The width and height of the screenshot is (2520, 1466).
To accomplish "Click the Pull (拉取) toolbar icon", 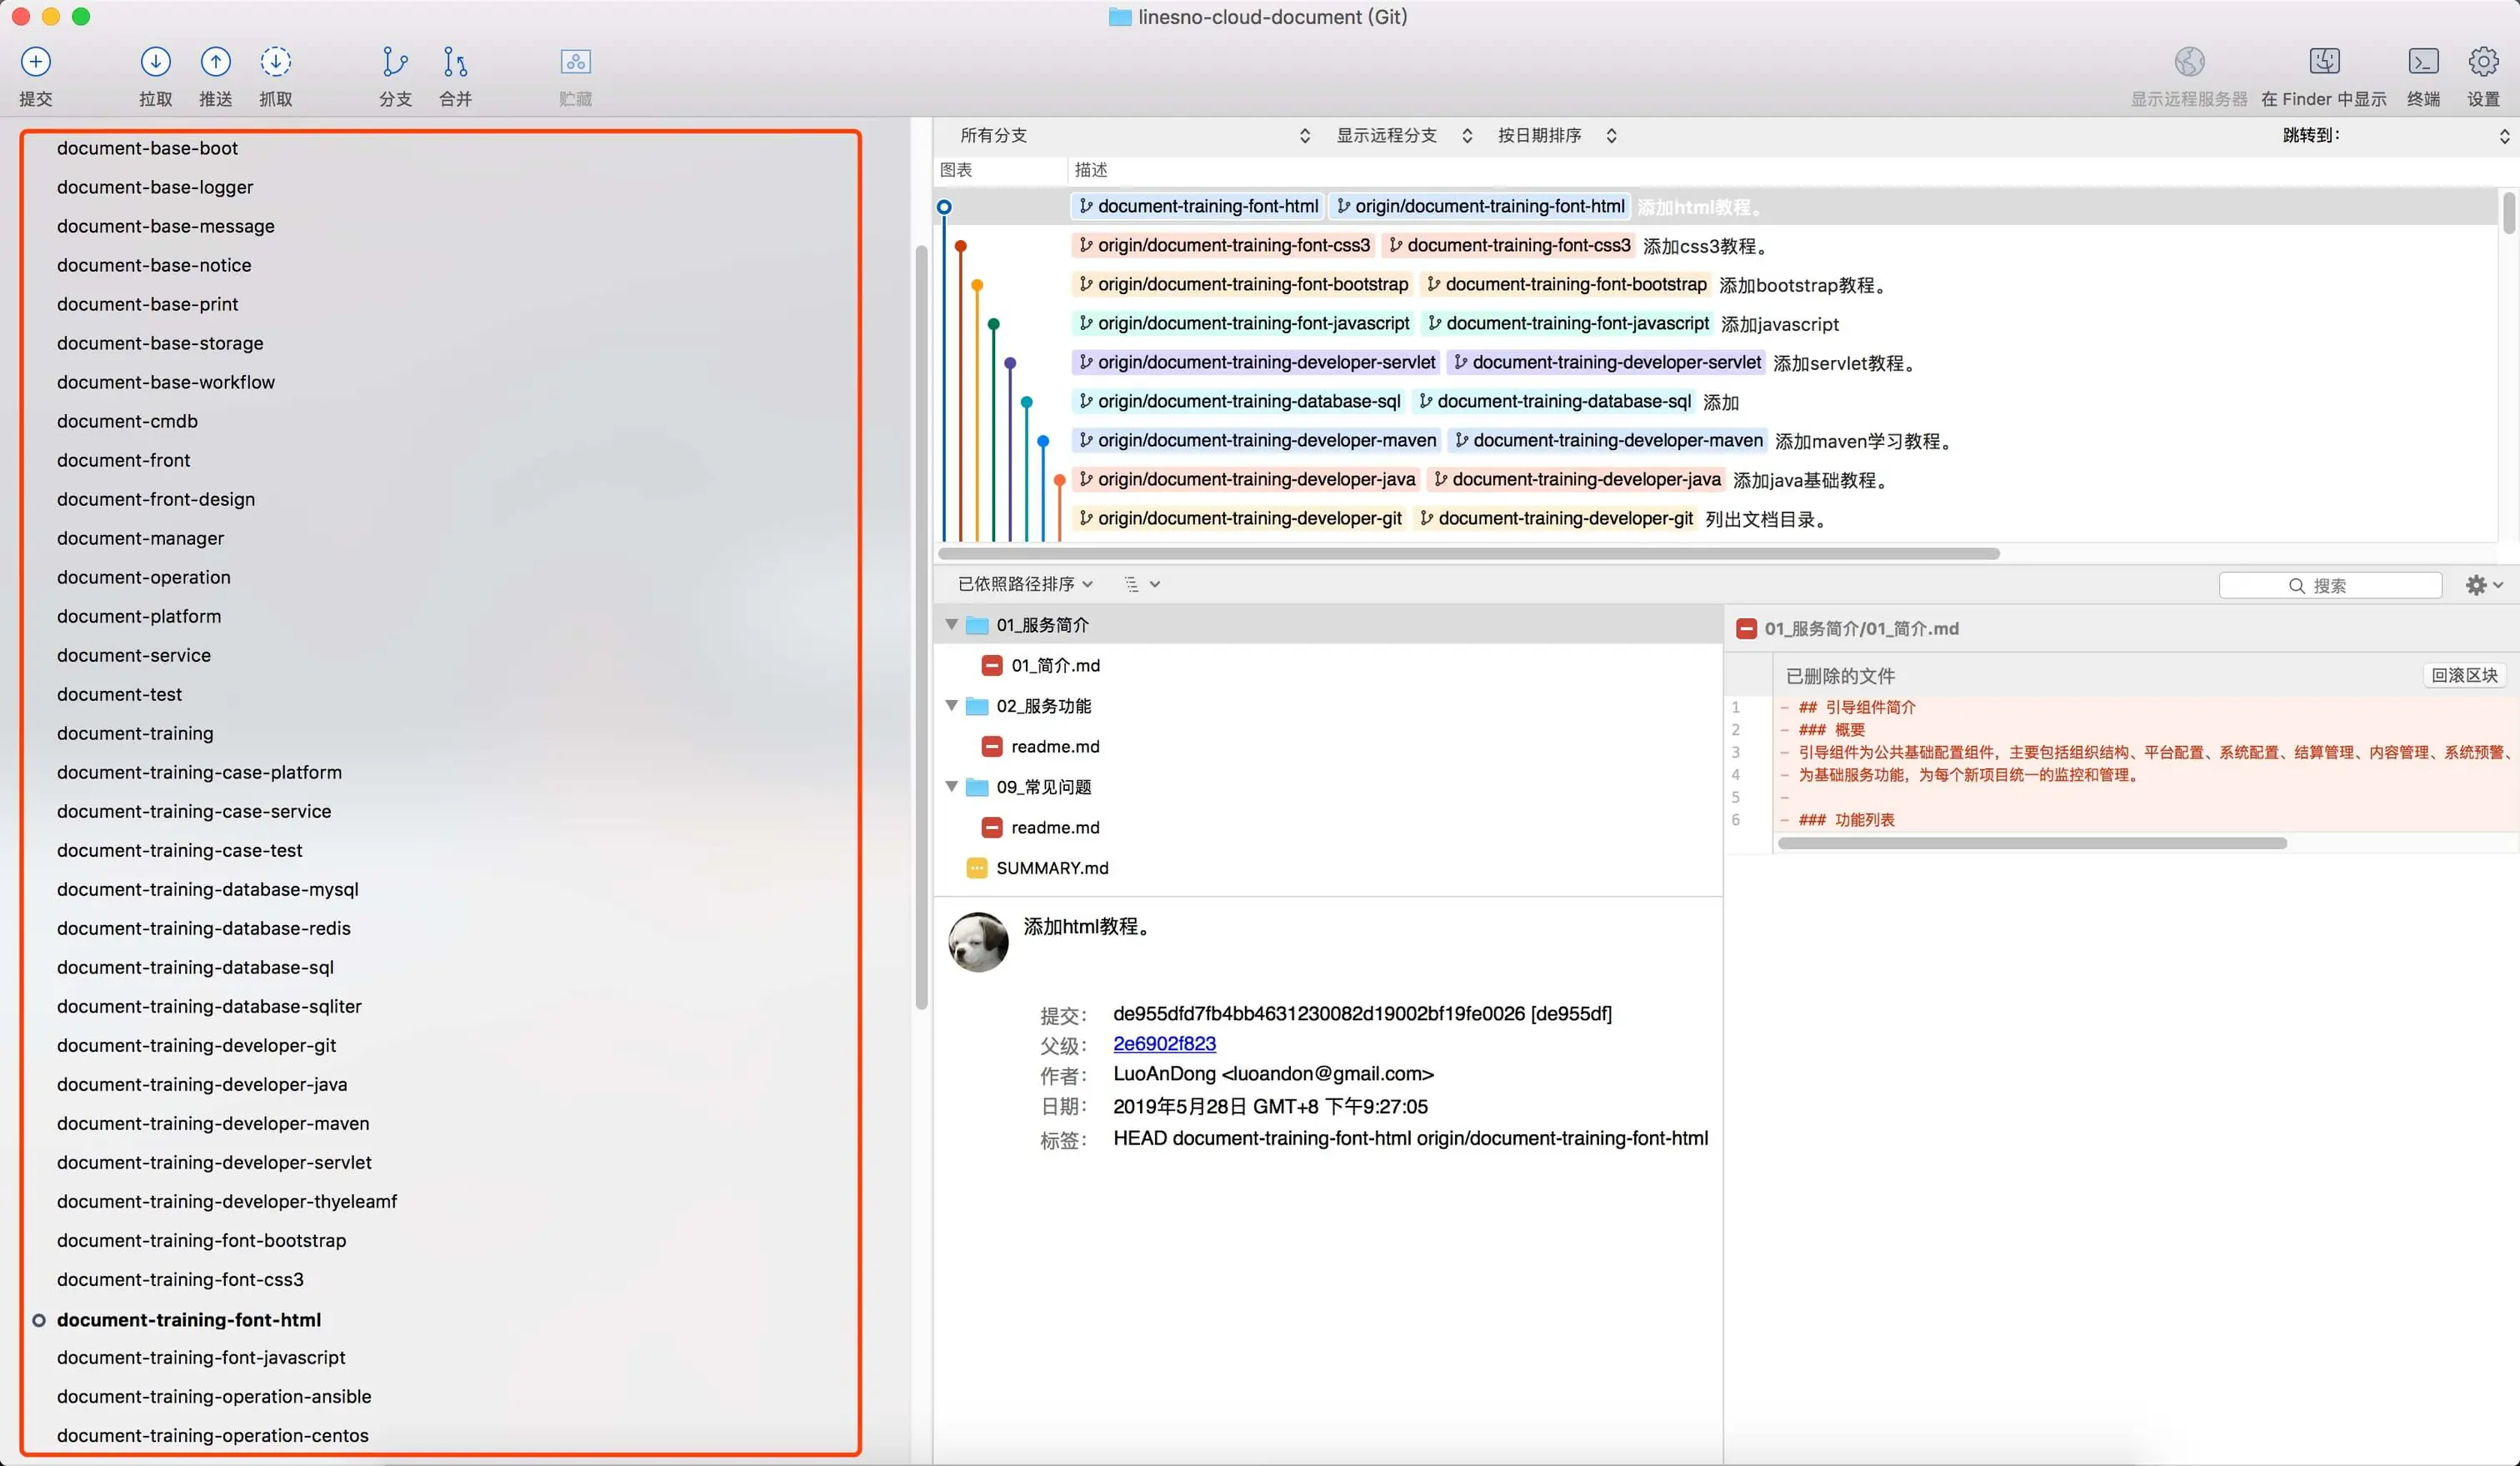I will click(x=155, y=62).
